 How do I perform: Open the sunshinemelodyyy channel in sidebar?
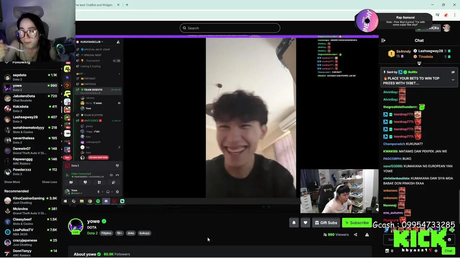31,130
